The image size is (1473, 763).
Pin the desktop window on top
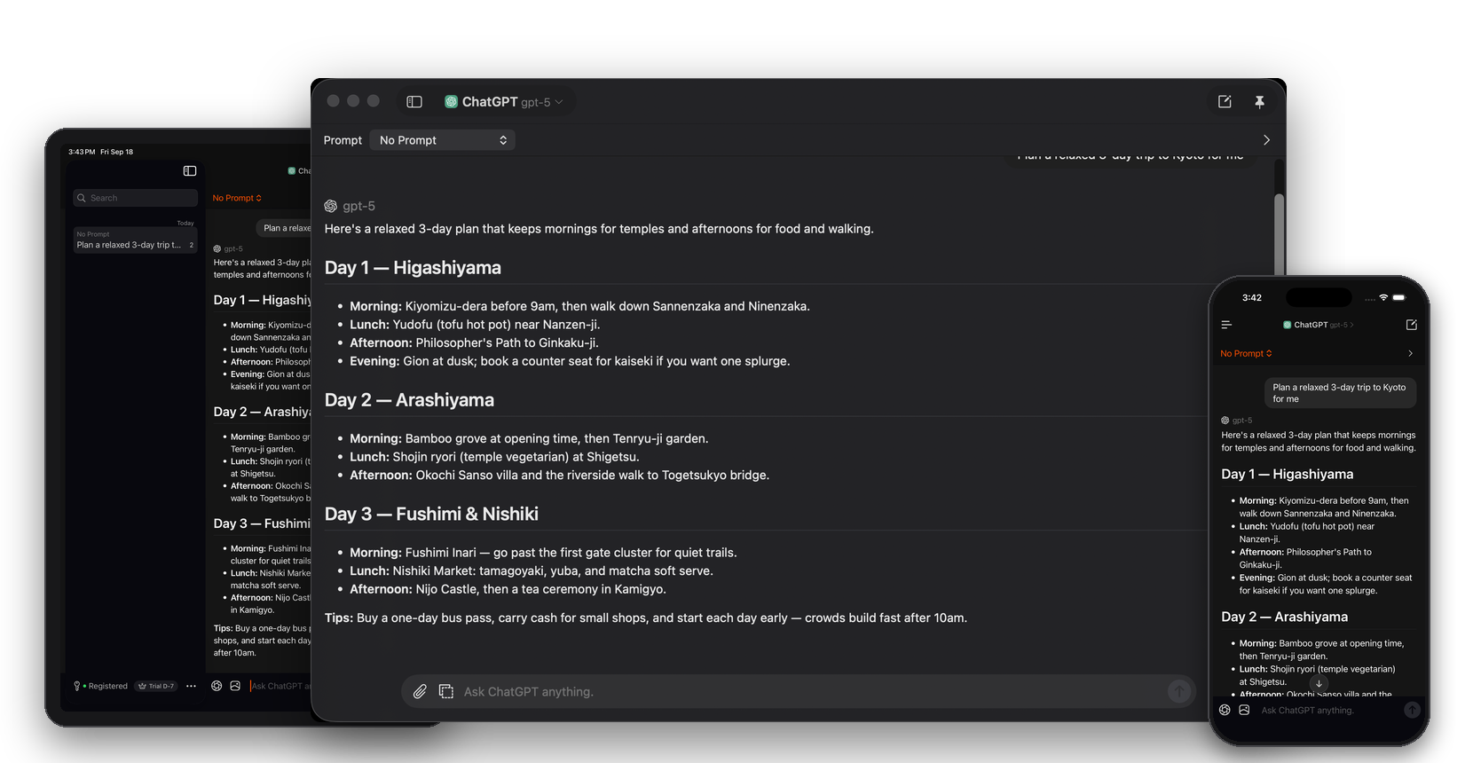click(1259, 102)
